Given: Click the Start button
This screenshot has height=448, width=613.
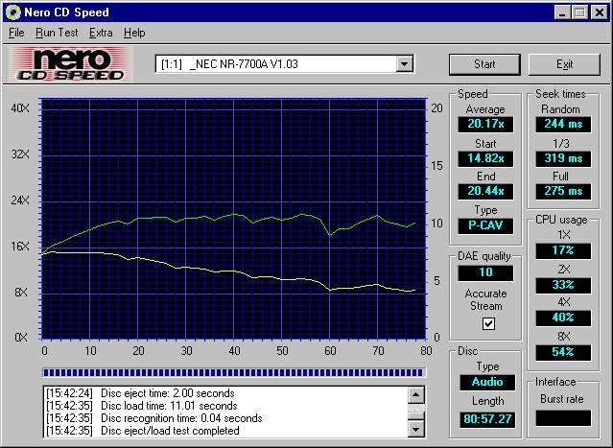Looking at the screenshot, I should pos(484,64).
